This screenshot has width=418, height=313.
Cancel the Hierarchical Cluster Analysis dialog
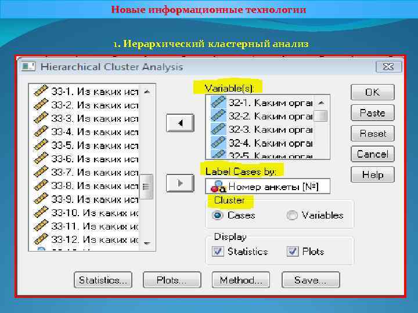click(372, 154)
